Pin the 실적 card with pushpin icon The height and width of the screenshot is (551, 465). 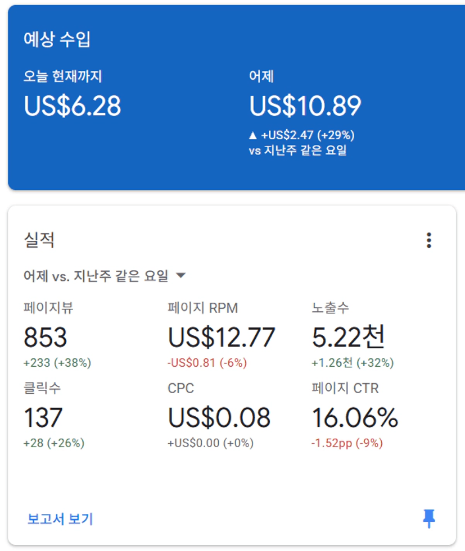429,518
